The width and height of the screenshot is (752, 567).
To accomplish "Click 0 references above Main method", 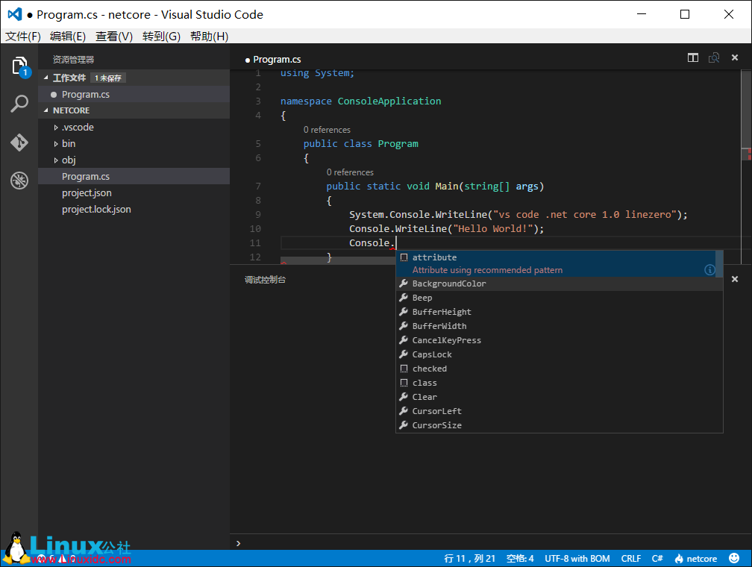I will tap(350, 172).
